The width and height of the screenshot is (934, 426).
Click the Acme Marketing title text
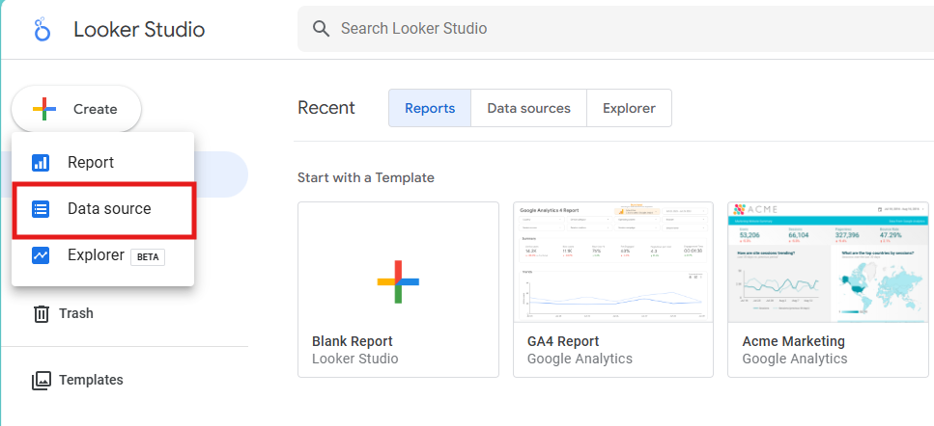(x=793, y=341)
